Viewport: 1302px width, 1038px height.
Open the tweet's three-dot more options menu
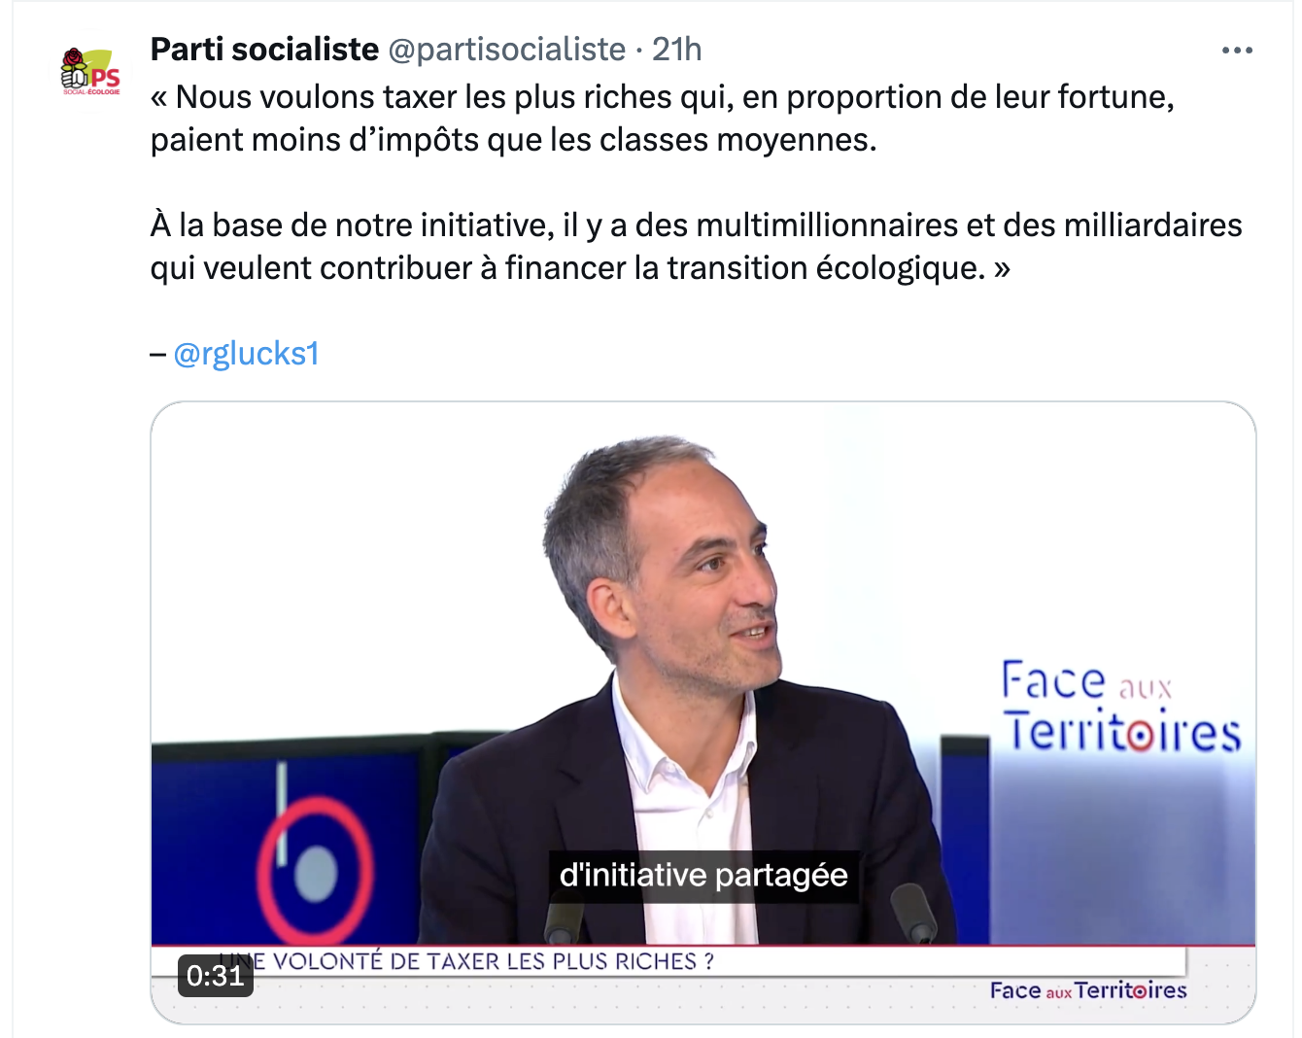(1236, 50)
